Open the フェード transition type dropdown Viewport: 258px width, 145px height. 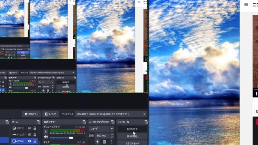click(x=101, y=129)
